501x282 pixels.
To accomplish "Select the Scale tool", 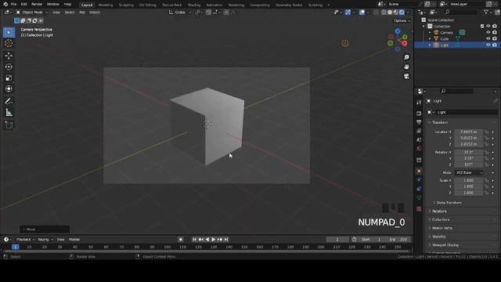I will 9,78.
